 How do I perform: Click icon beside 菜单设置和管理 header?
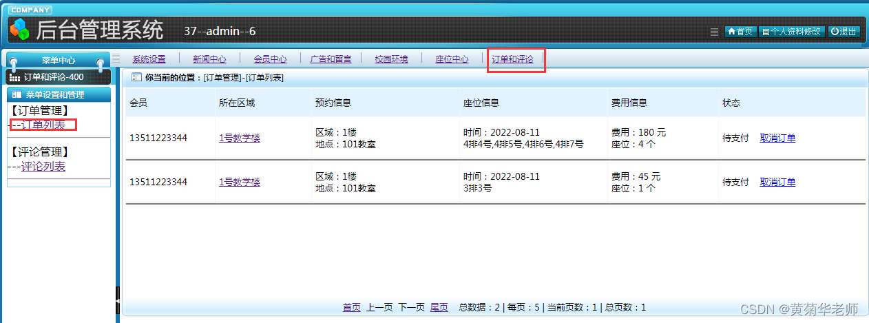17,94
